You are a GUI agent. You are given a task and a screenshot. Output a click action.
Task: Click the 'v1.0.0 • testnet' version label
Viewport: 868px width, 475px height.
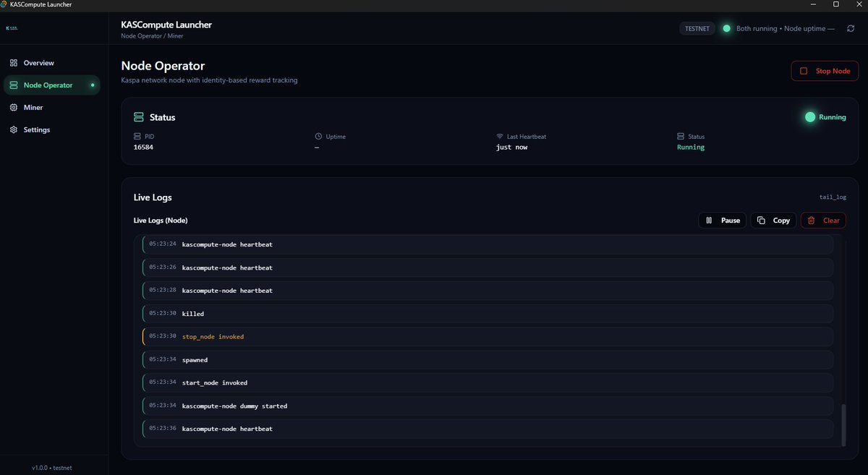tap(52, 468)
